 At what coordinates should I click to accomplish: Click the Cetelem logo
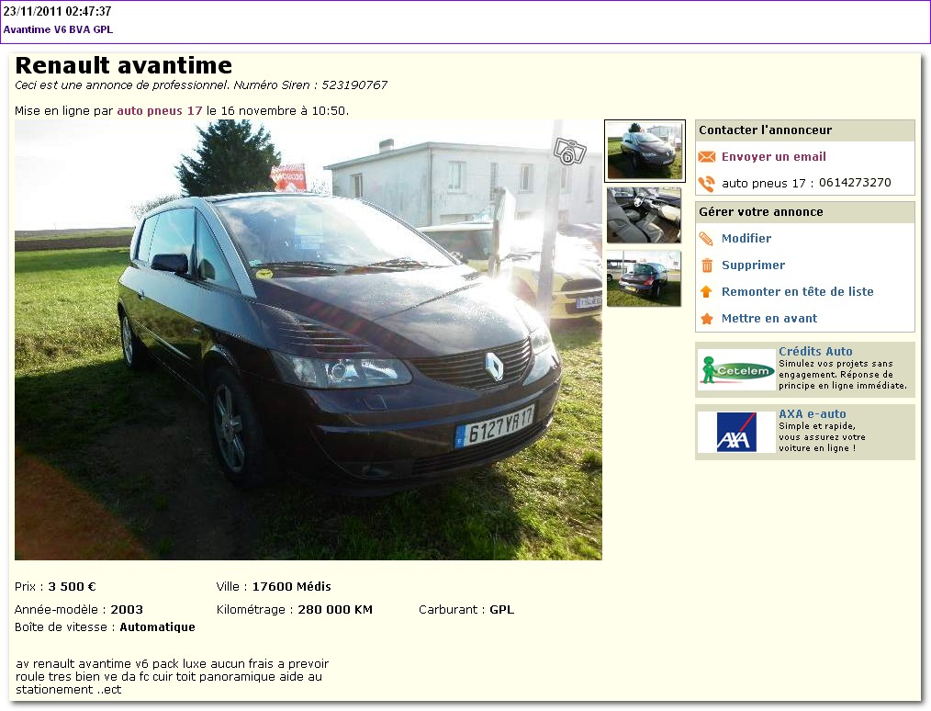(x=735, y=370)
